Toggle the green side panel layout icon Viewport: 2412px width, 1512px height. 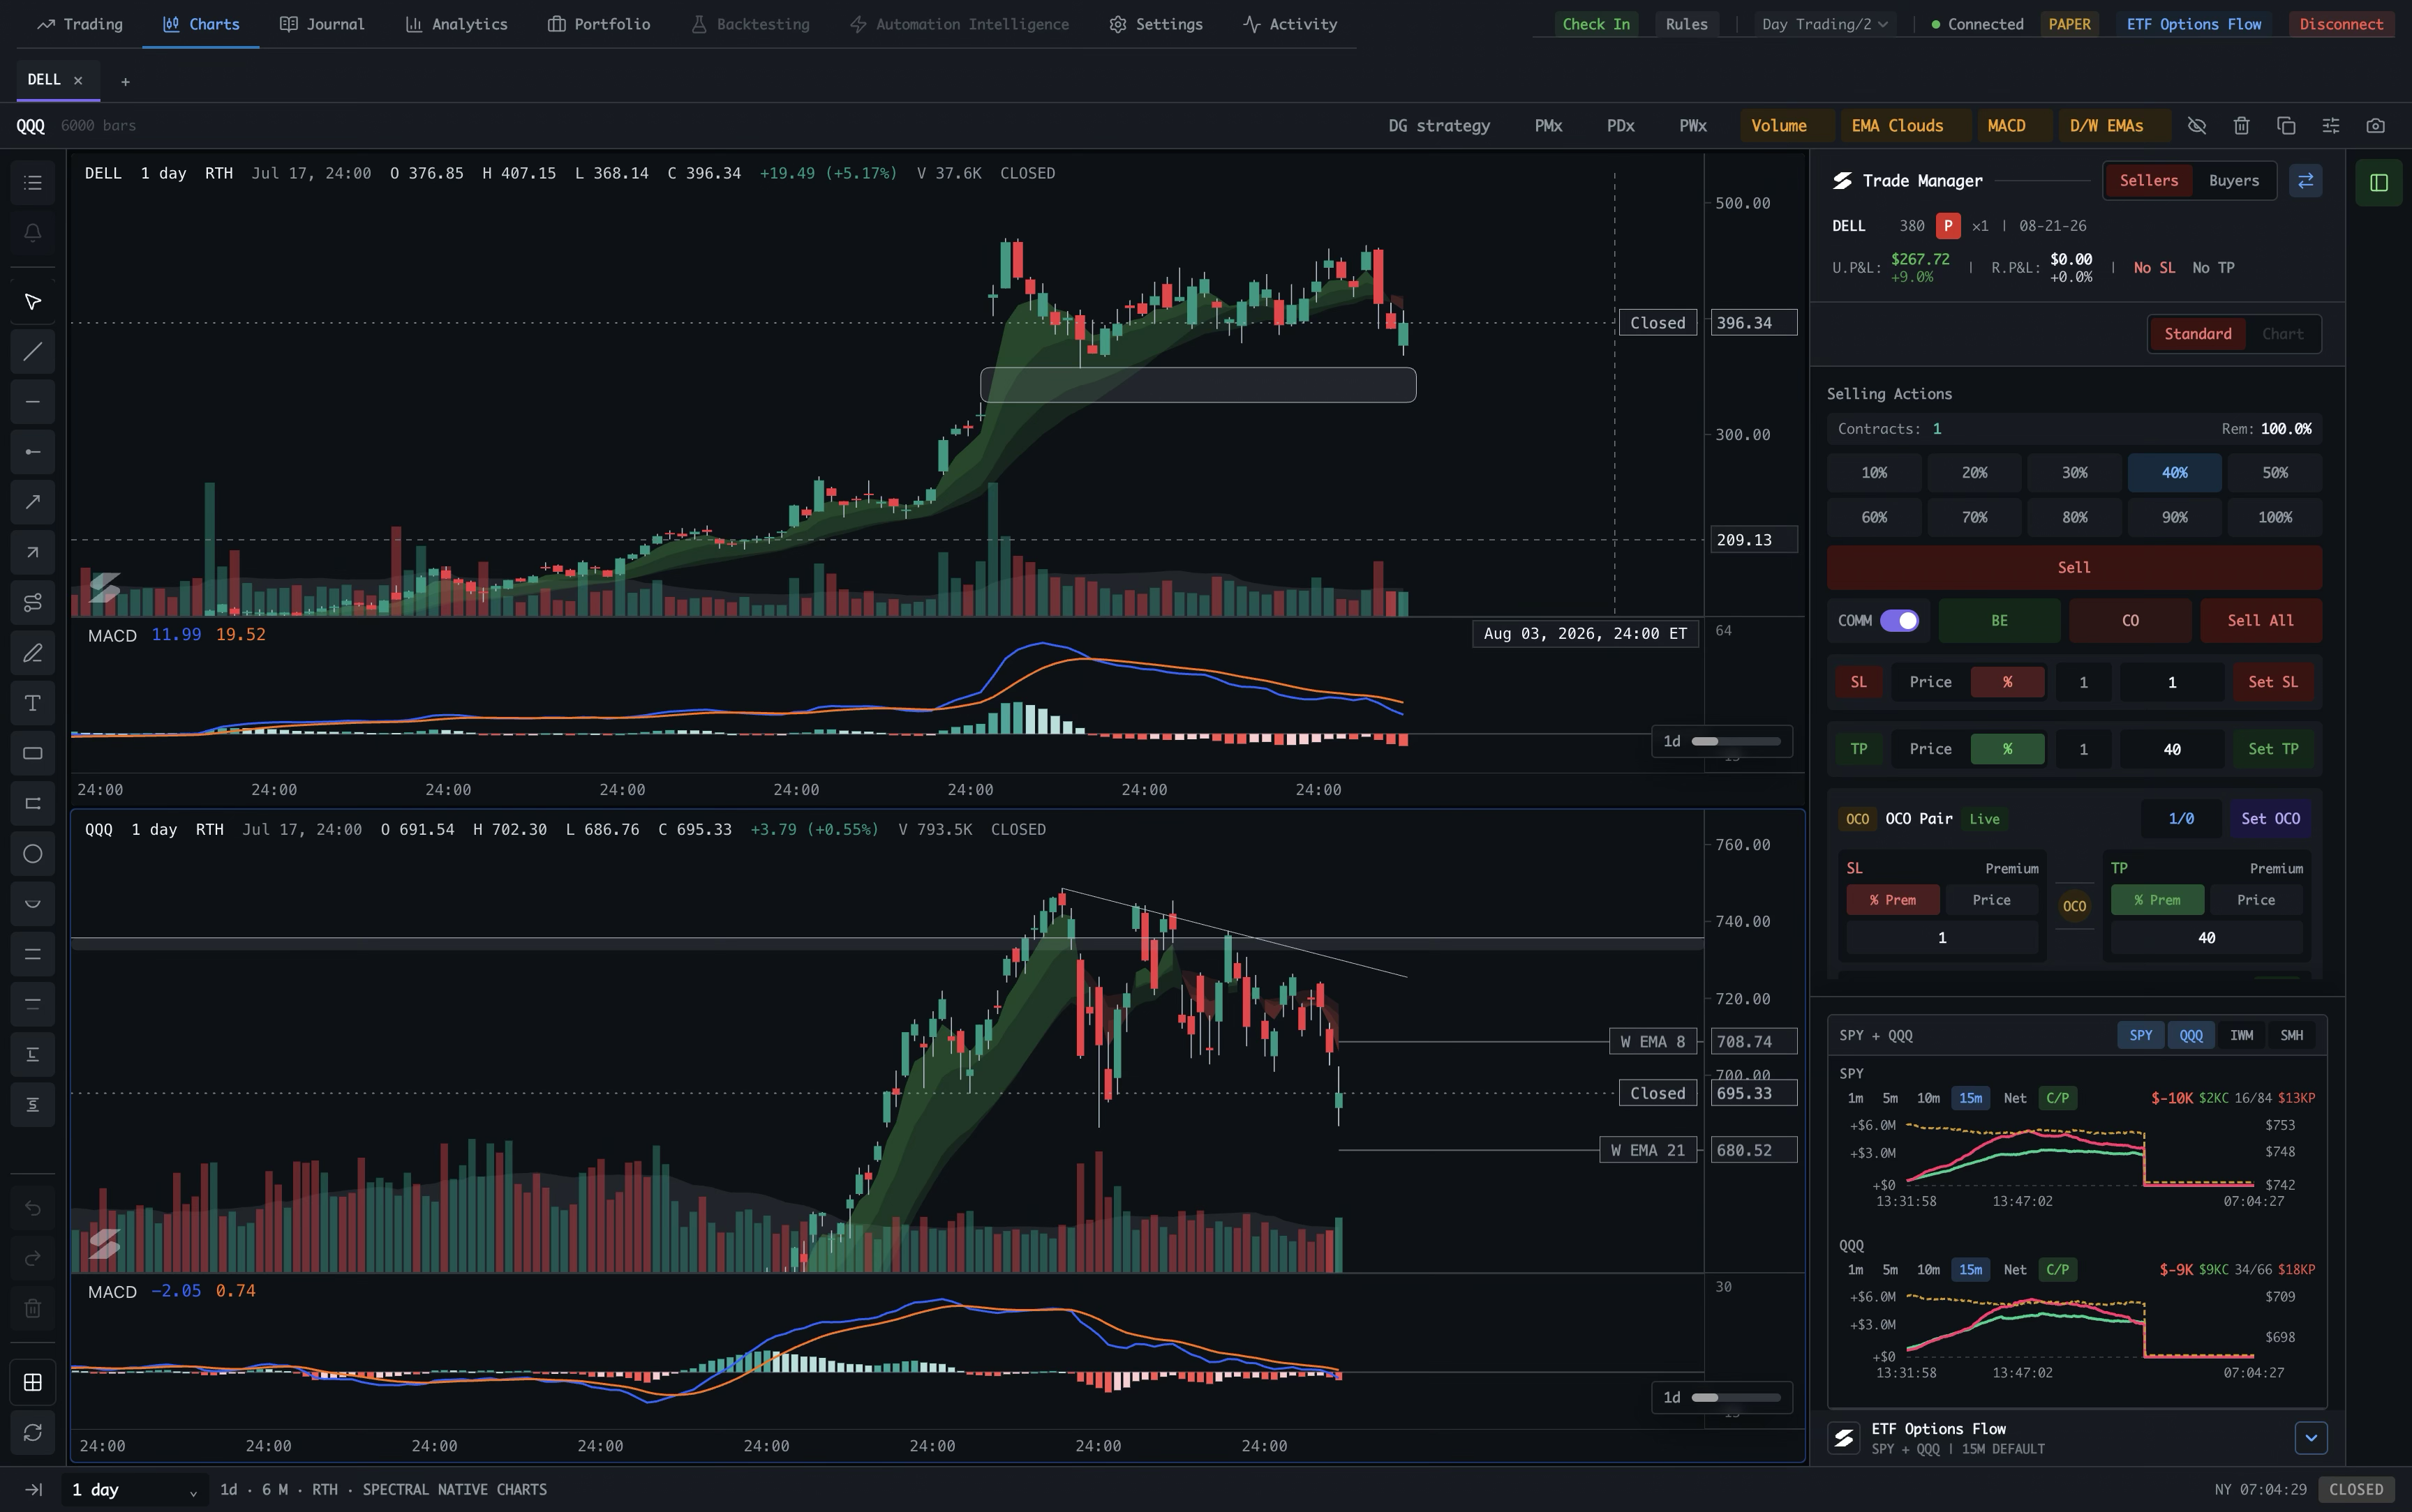point(2379,183)
